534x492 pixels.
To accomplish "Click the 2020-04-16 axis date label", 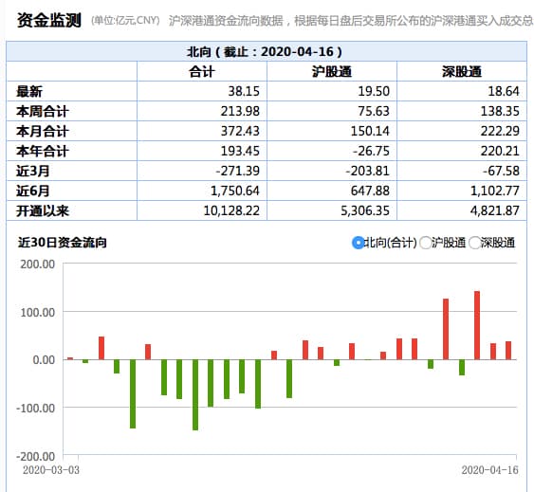I will [489, 470].
